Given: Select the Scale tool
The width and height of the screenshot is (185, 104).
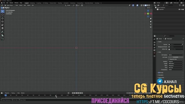Looking at the screenshot, I should tap(3, 25).
